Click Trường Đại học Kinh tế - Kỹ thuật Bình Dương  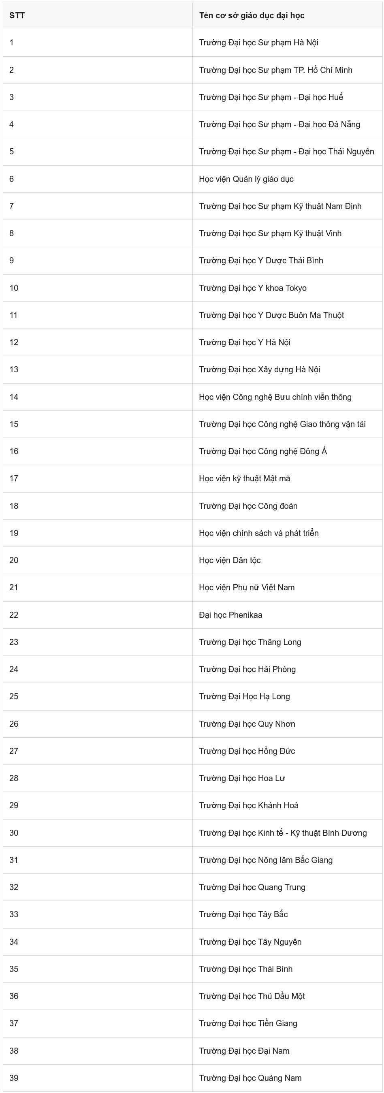tap(283, 833)
